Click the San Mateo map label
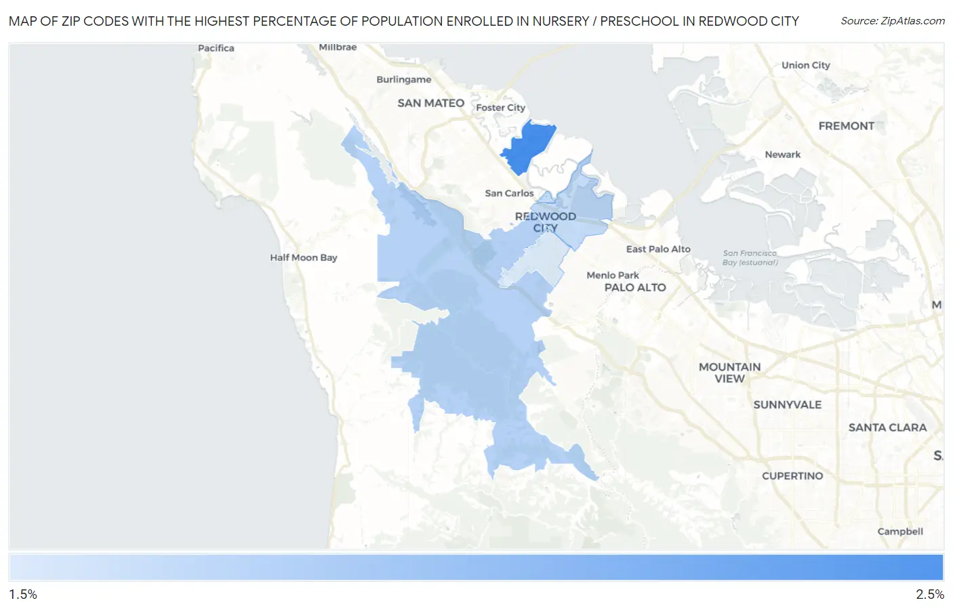953x609 pixels. click(x=431, y=103)
